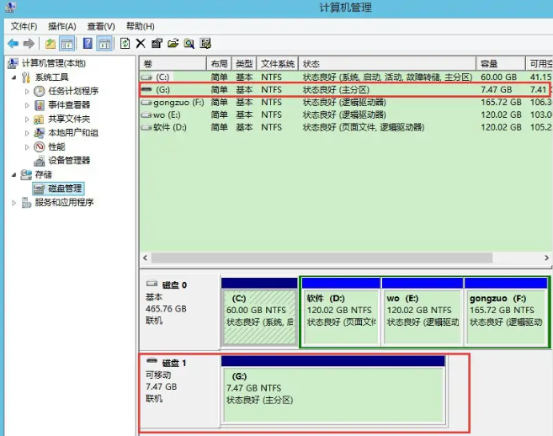Click the open folder toolbar icon
553x436 pixels.
click(173, 44)
